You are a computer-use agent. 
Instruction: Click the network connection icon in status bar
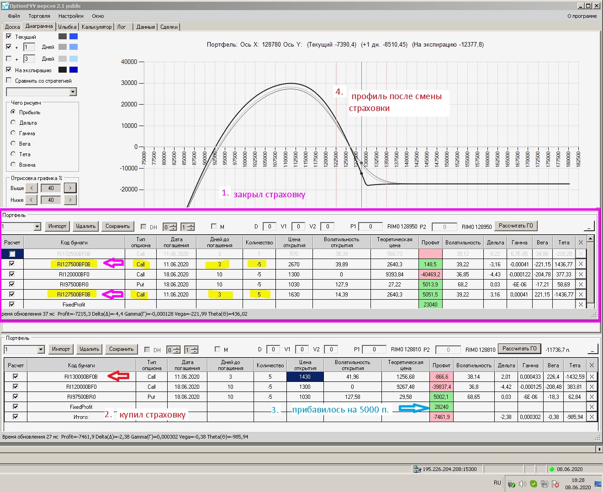click(x=417, y=469)
